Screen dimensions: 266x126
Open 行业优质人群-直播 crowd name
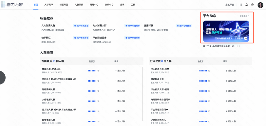click(x=160, y=89)
